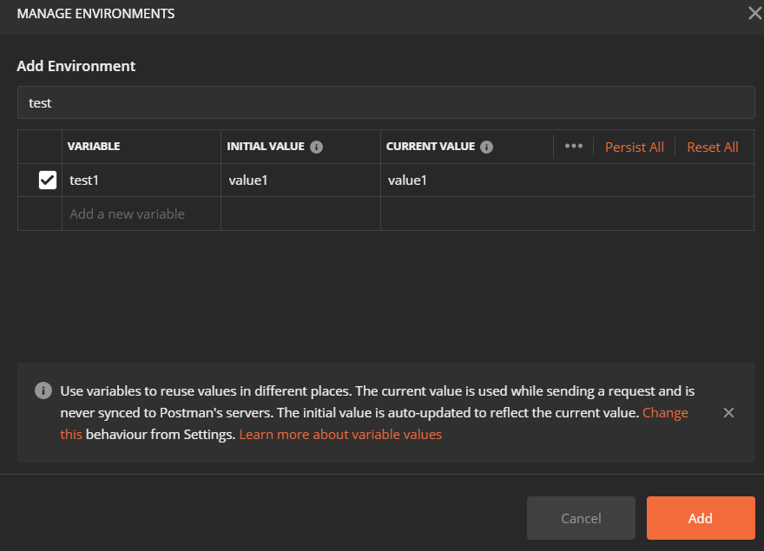
Task: Open the Learn more about variable values link
Action: [340, 434]
